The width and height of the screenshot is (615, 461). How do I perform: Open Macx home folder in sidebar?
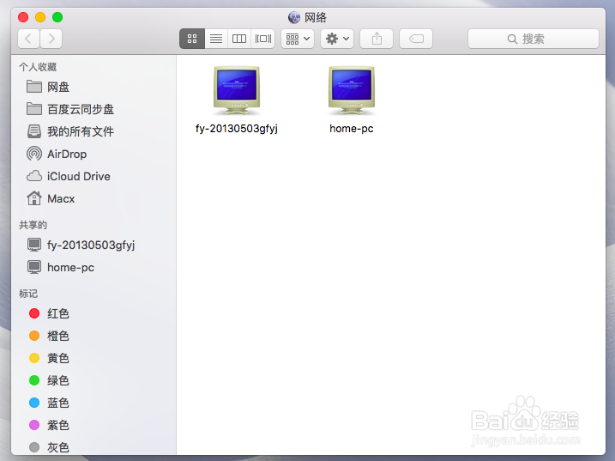point(93,198)
